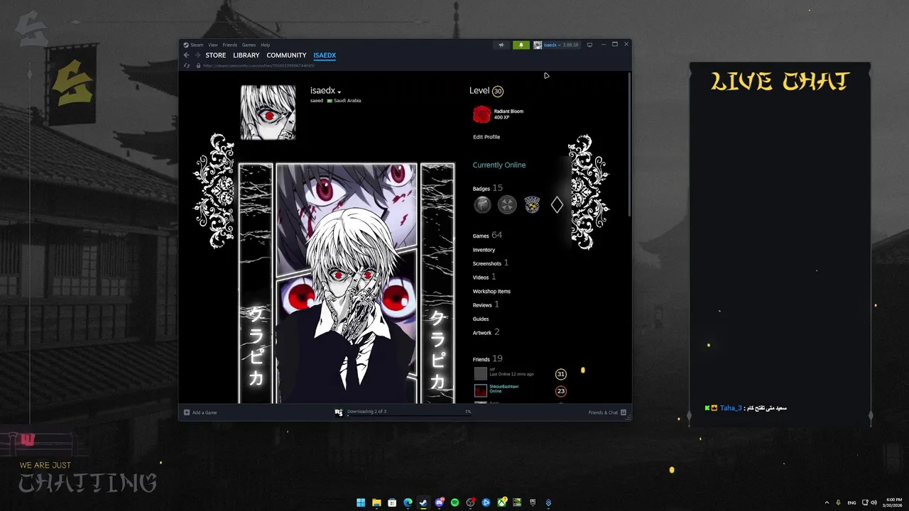Open the View menu
The width and height of the screenshot is (909, 511).
pos(213,45)
